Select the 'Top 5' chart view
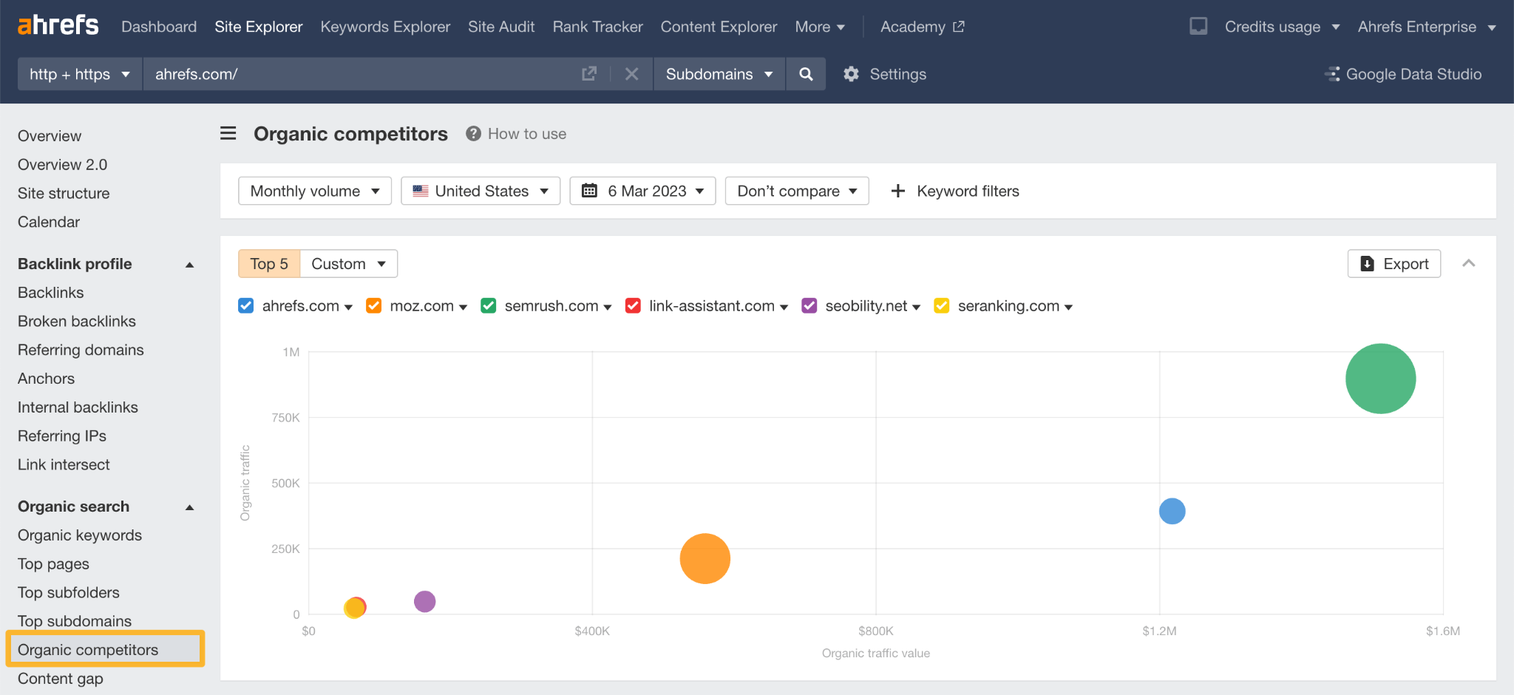The width and height of the screenshot is (1514, 695). pyautogui.click(x=268, y=263)
